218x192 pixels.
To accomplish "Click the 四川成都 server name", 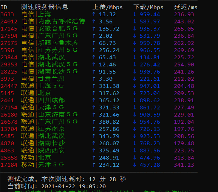I will point(51,100).
